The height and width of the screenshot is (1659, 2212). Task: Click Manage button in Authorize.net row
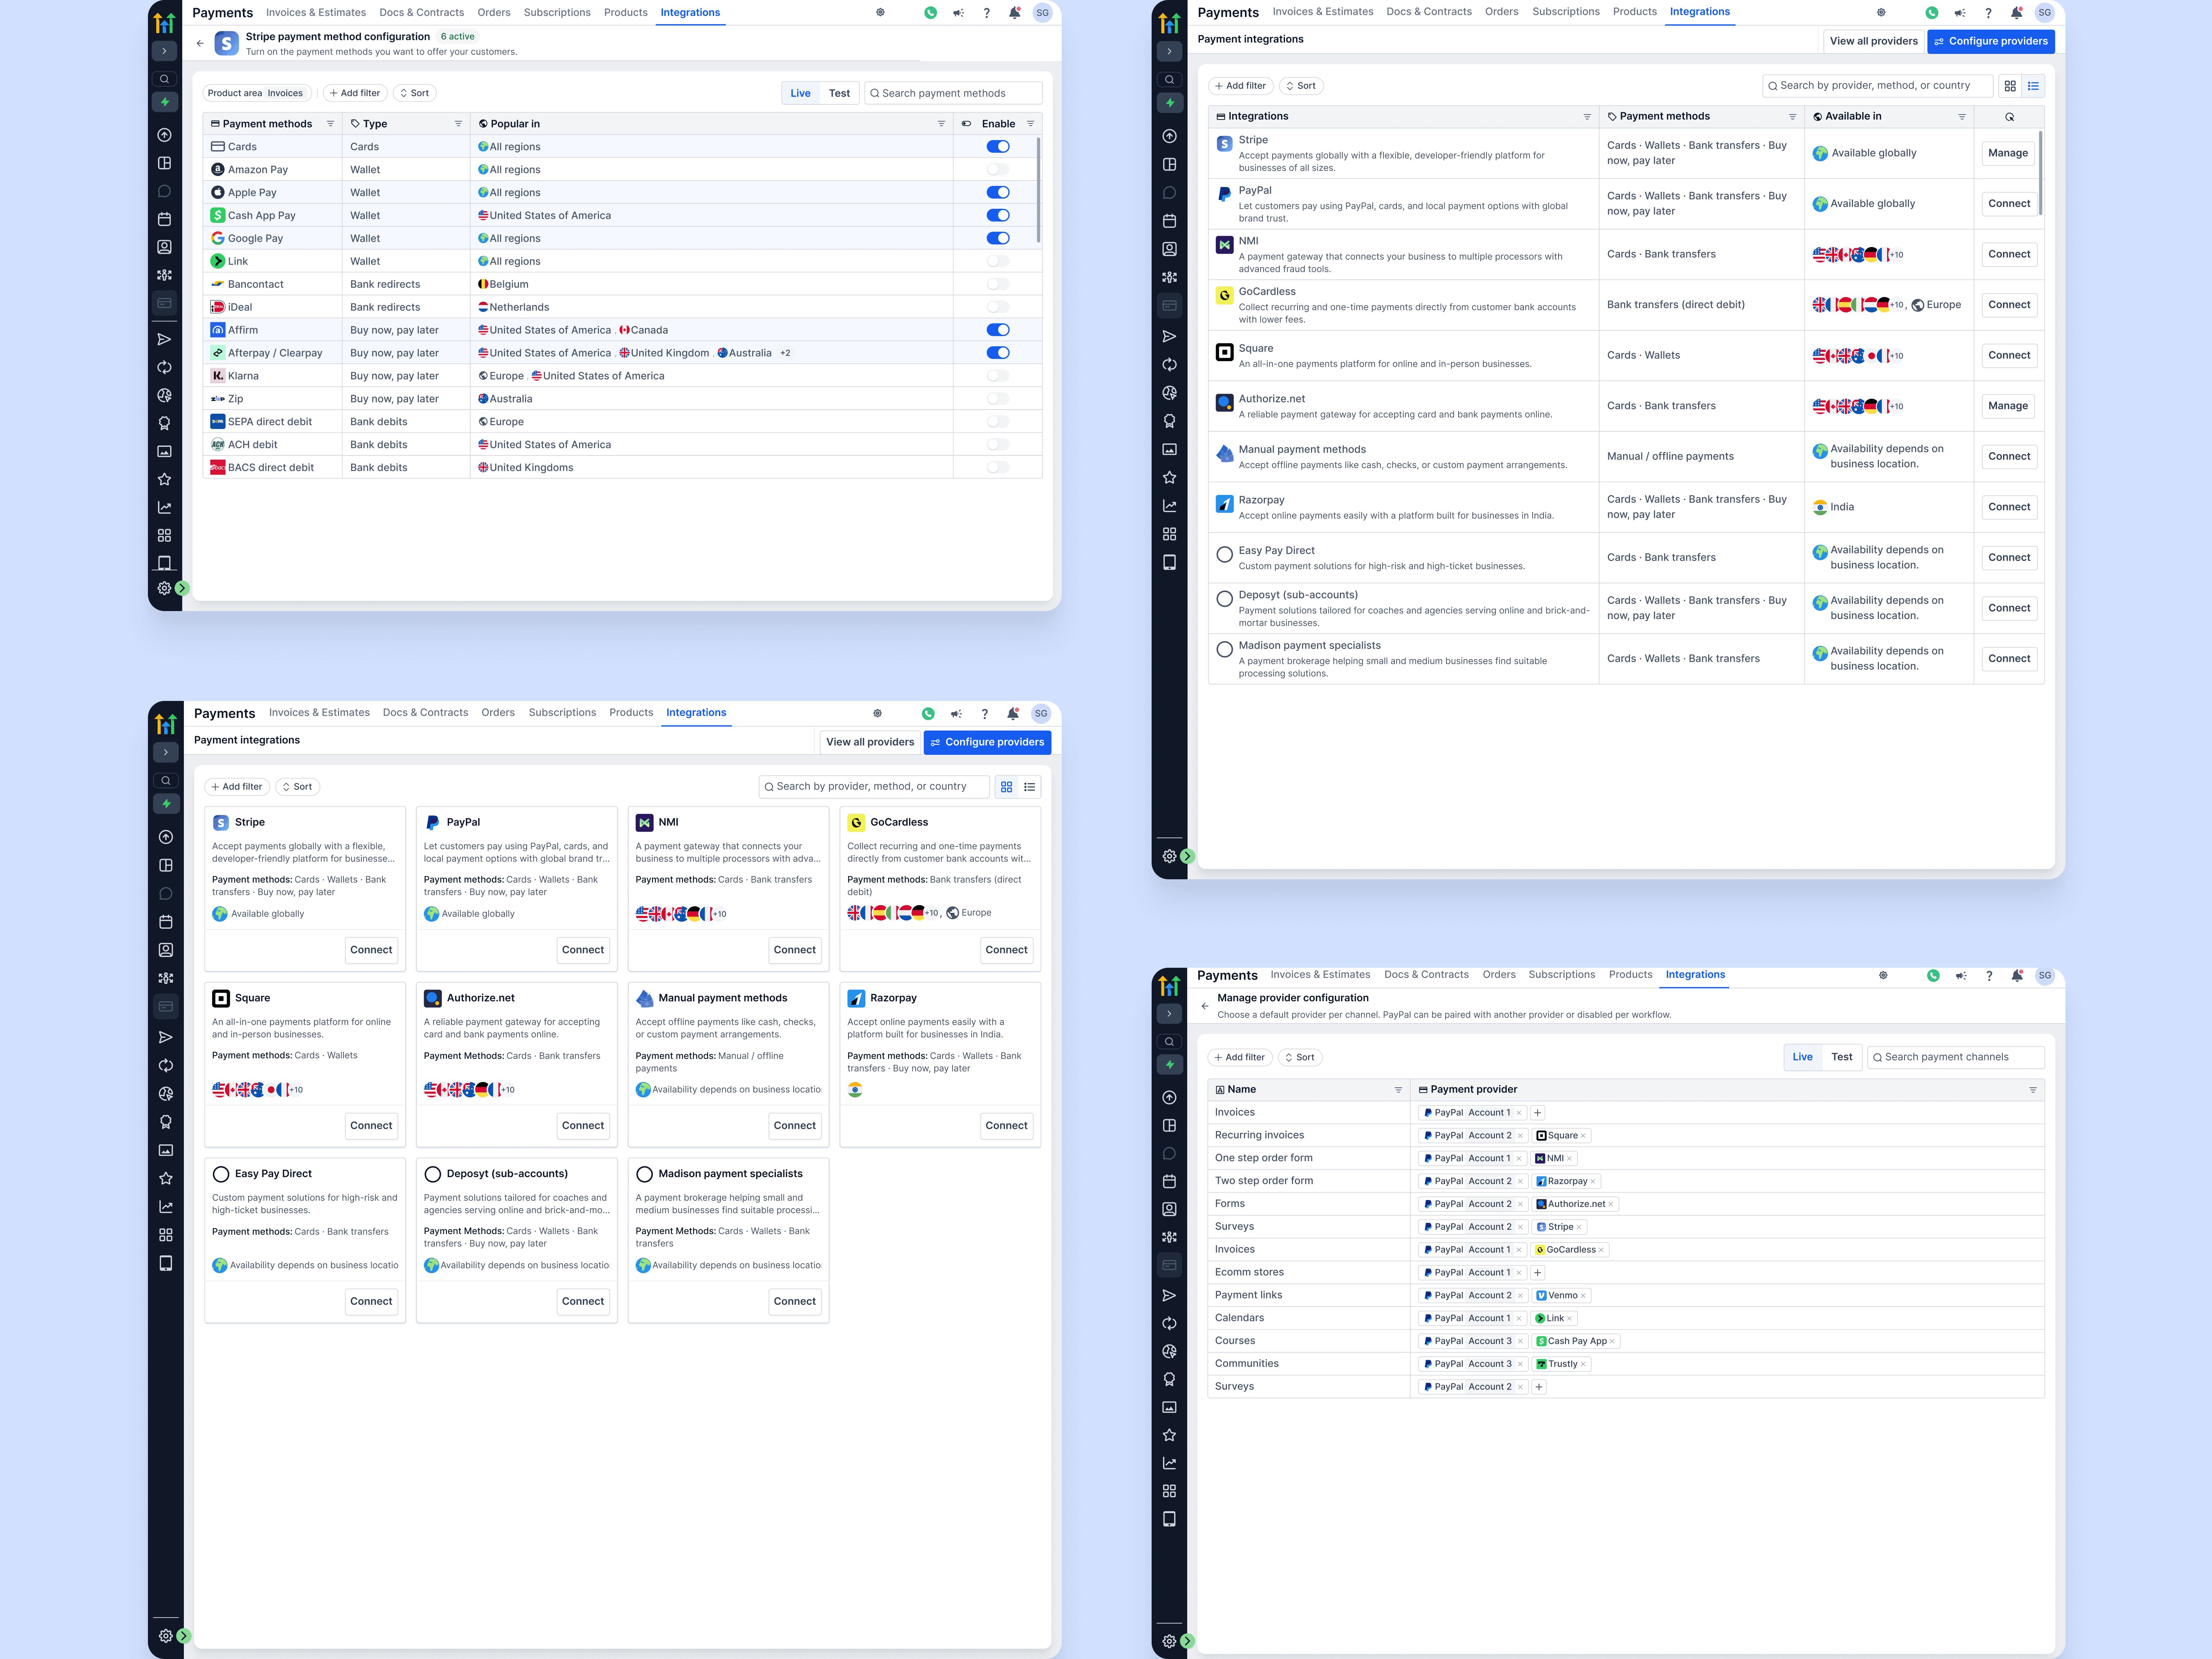(x=2008, y=406)
